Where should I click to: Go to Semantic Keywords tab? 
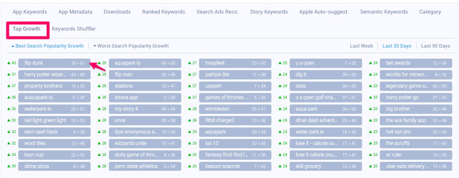point(384,12)
